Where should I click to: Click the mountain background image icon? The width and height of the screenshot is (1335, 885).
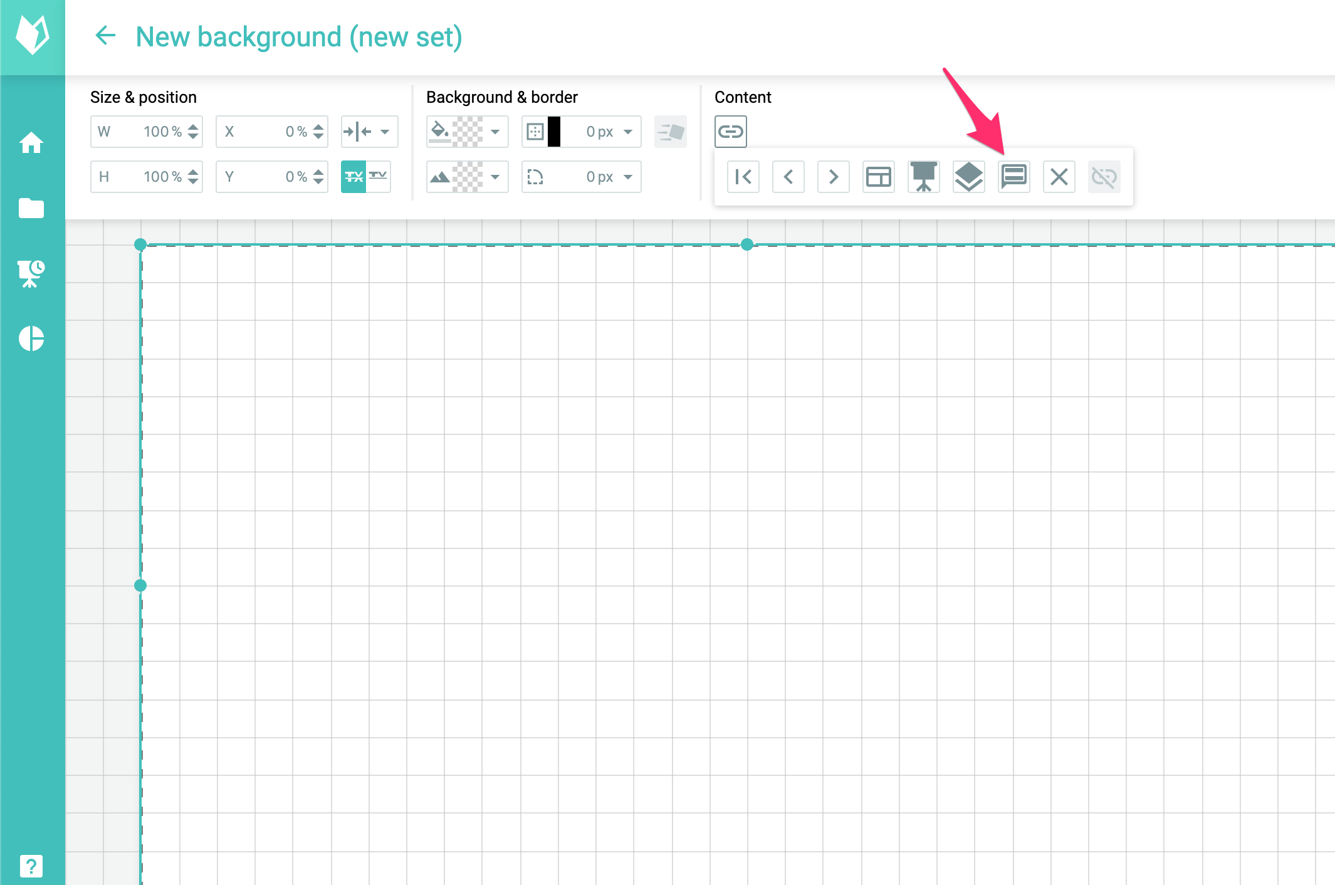(440, 177)
